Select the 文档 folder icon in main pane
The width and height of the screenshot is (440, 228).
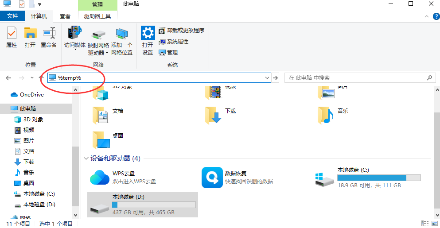100,115
